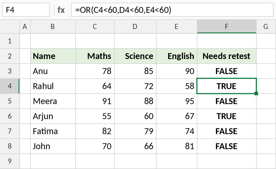Select column A header
Image resolution: width=276 pixels, height=169 pixels.
pyautogui.click(x=25, y=27)
